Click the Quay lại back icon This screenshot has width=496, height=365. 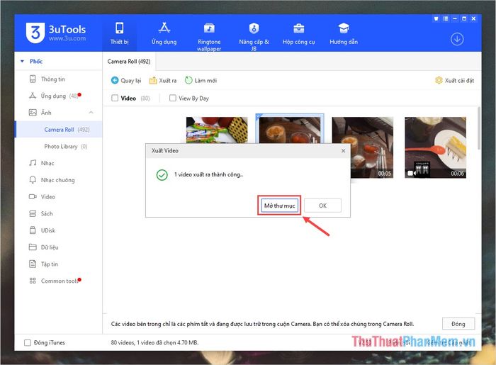[115, 81]
